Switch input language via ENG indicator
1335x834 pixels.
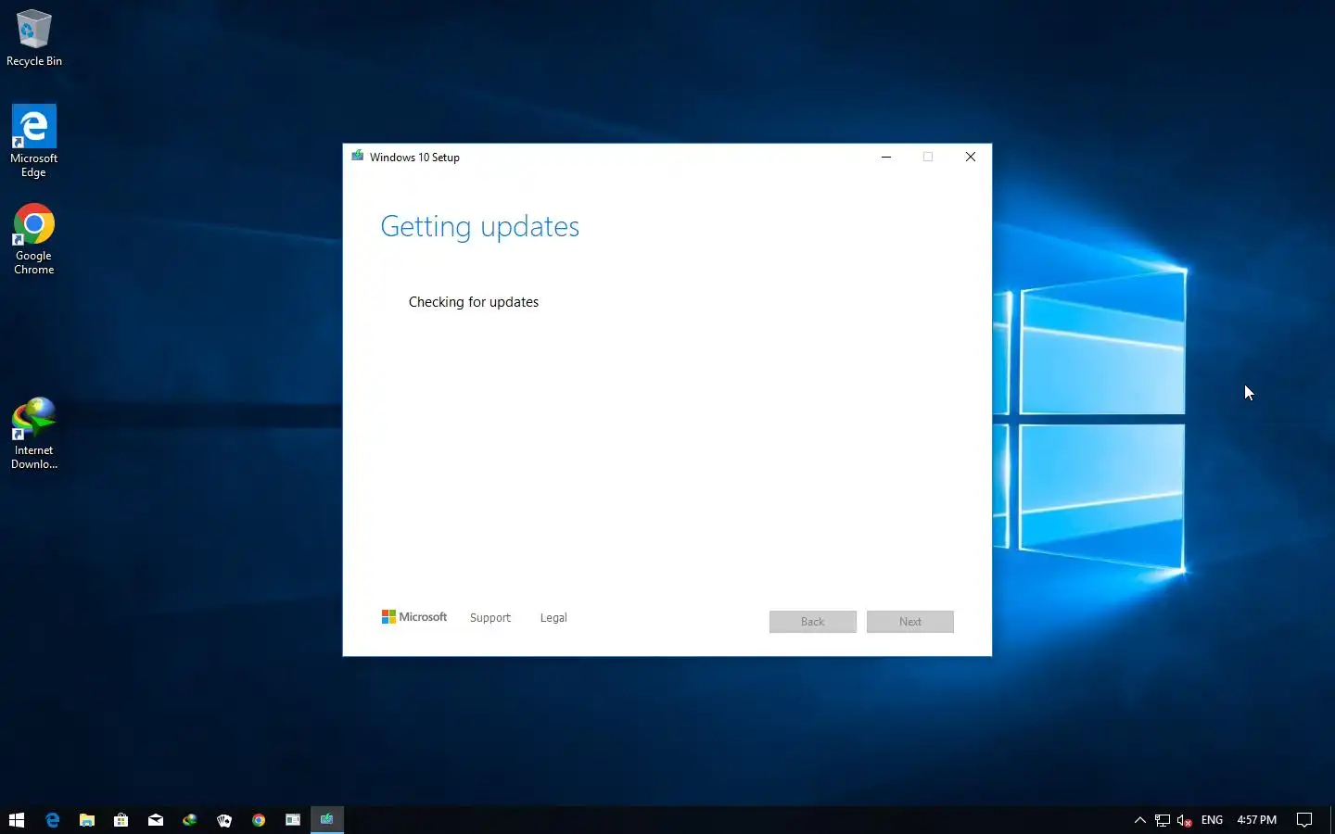coord(1212,820)
